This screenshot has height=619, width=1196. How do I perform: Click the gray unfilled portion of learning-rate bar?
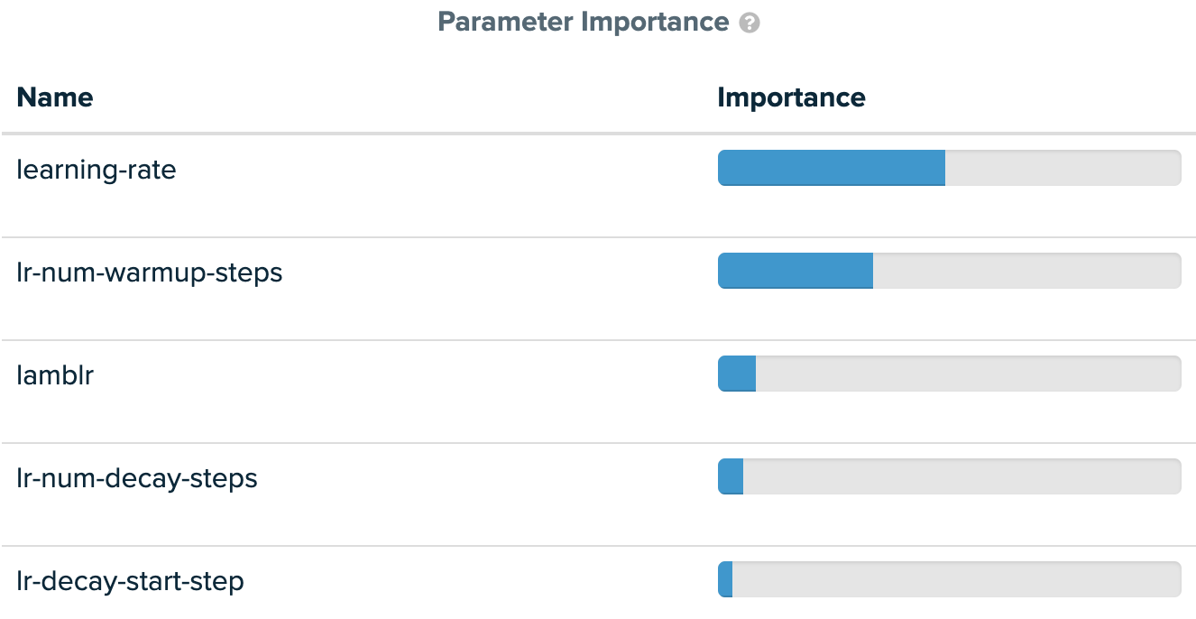pyautogui.click(x=1063, y=168)
